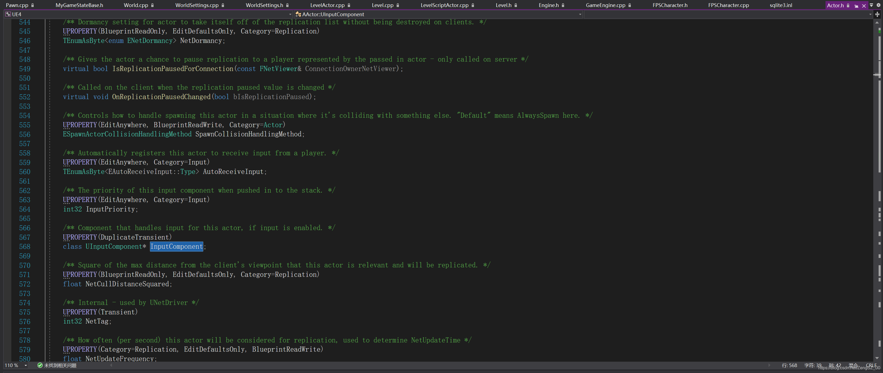
Task: Switch to the MyGameStateBase.h tab
Action: click(79, 5)
